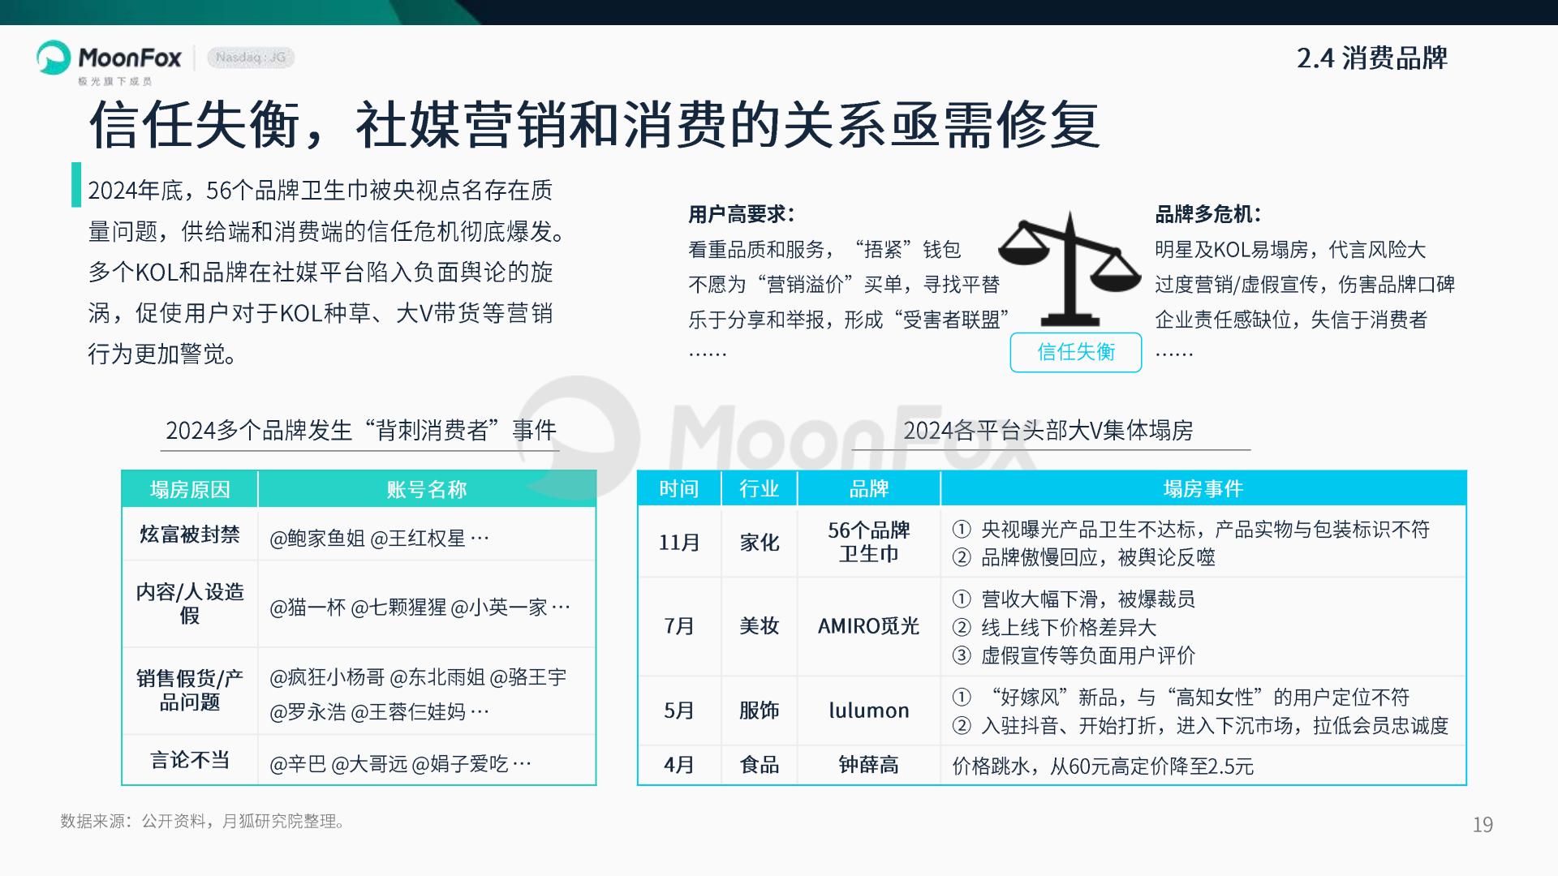Click the 内容/人设造假 table cell
Viewport: 1558px width, 876px height.
coord(190,603)
